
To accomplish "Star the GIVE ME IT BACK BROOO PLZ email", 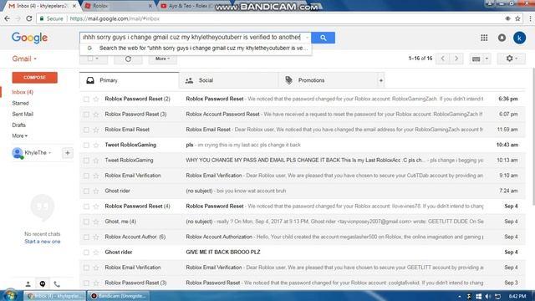I will [x=96, y=253].
